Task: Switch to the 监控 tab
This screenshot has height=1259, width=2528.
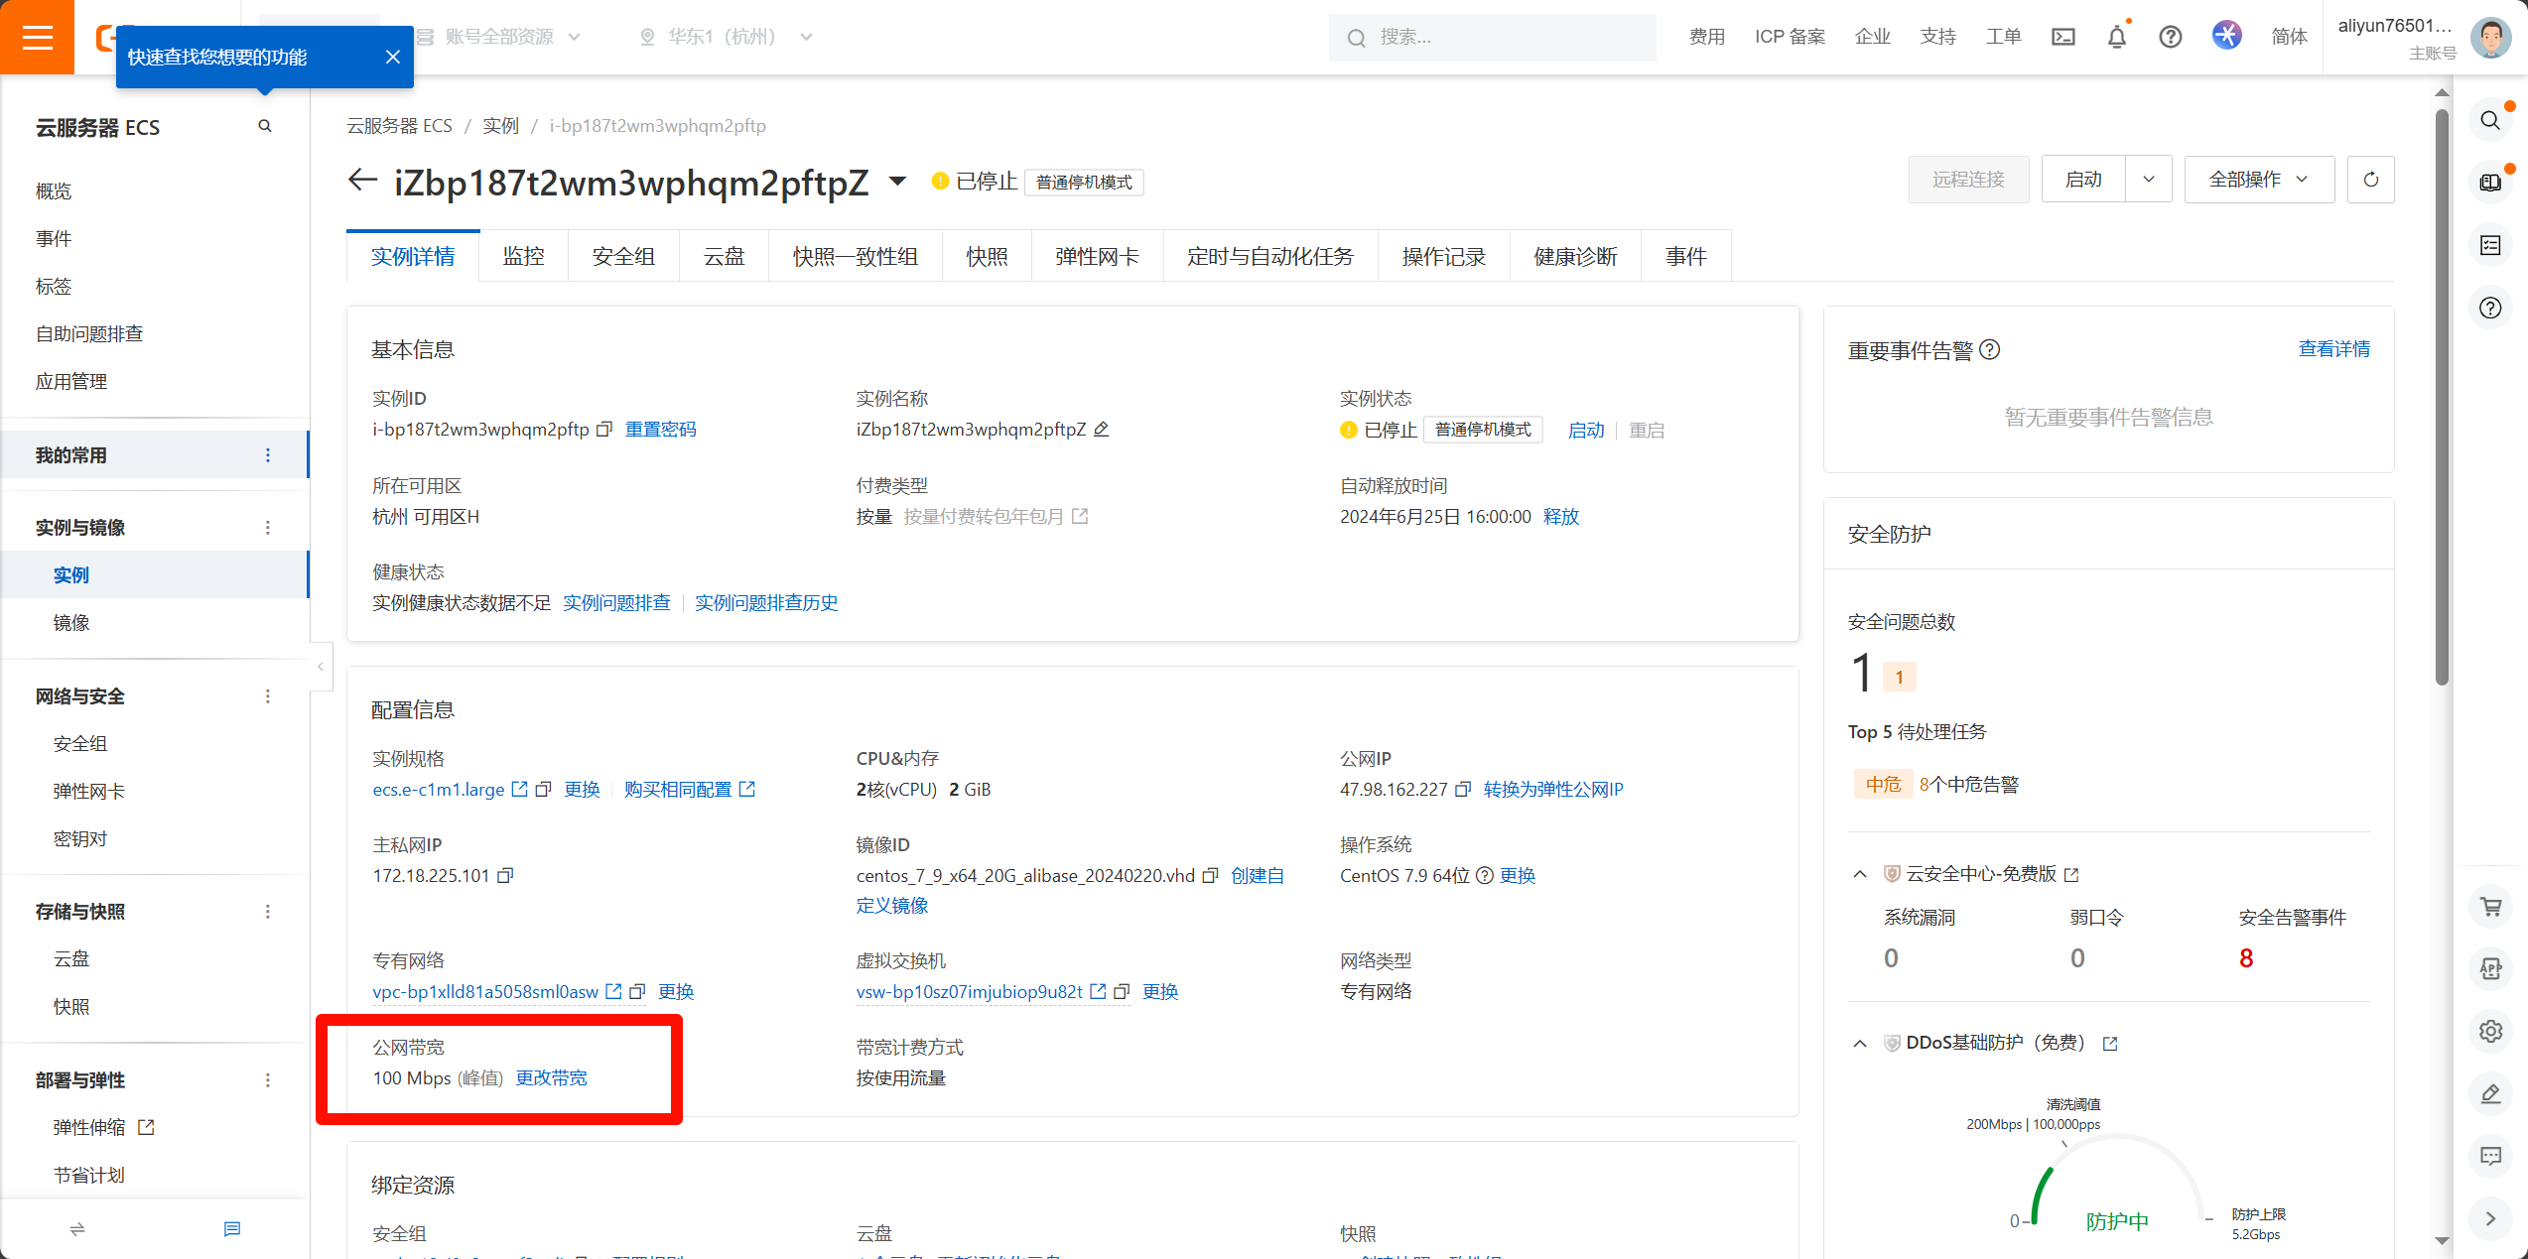Action: coord(524,257)
